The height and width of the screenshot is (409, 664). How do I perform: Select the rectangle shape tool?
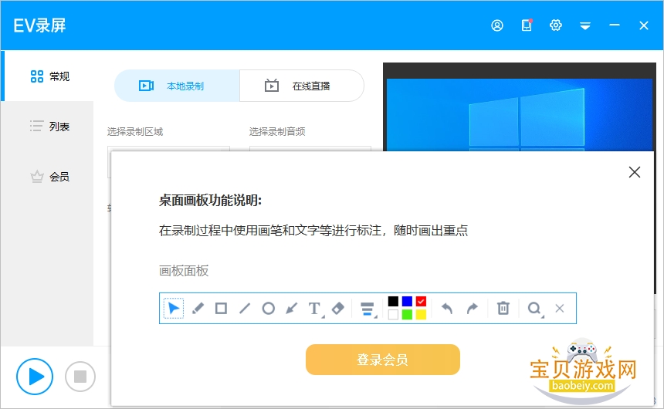point(221,308)
